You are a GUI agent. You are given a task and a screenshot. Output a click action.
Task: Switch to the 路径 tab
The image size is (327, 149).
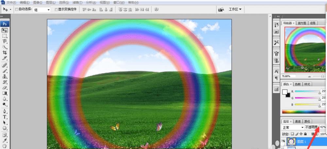click(x=307, y=121)
